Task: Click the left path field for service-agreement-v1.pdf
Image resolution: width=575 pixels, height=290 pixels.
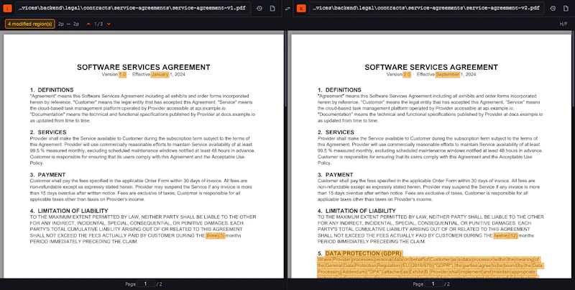Action: (x=133, y=8)
